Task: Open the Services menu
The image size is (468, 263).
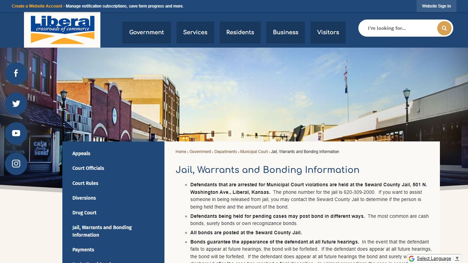Action: tap(195, 32)
